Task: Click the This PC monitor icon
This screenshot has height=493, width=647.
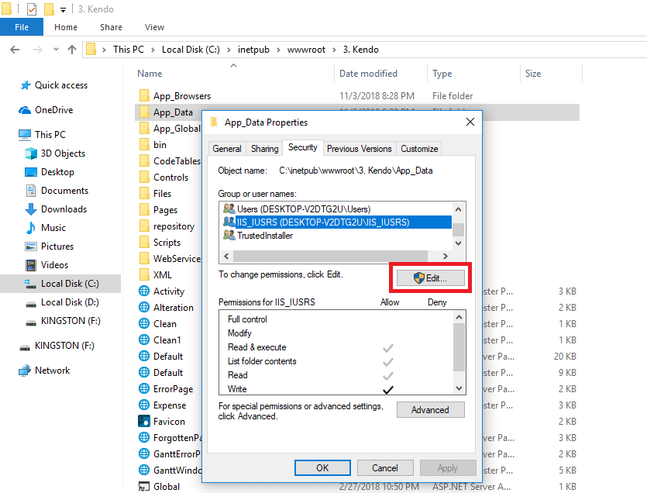Action: click(x=25, y=135)
